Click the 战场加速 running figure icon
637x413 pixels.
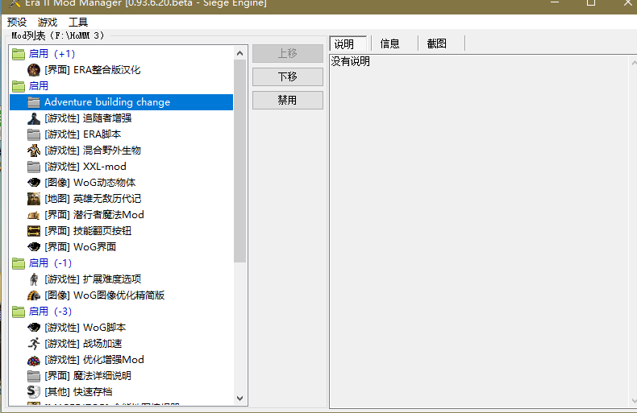(x=34, y=344)
